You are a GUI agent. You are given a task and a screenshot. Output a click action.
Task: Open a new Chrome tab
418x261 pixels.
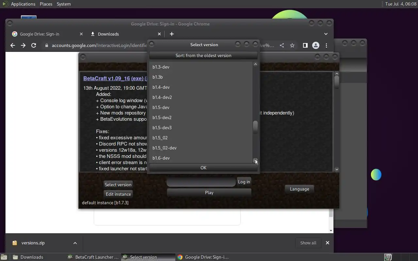tap(172, 34)
